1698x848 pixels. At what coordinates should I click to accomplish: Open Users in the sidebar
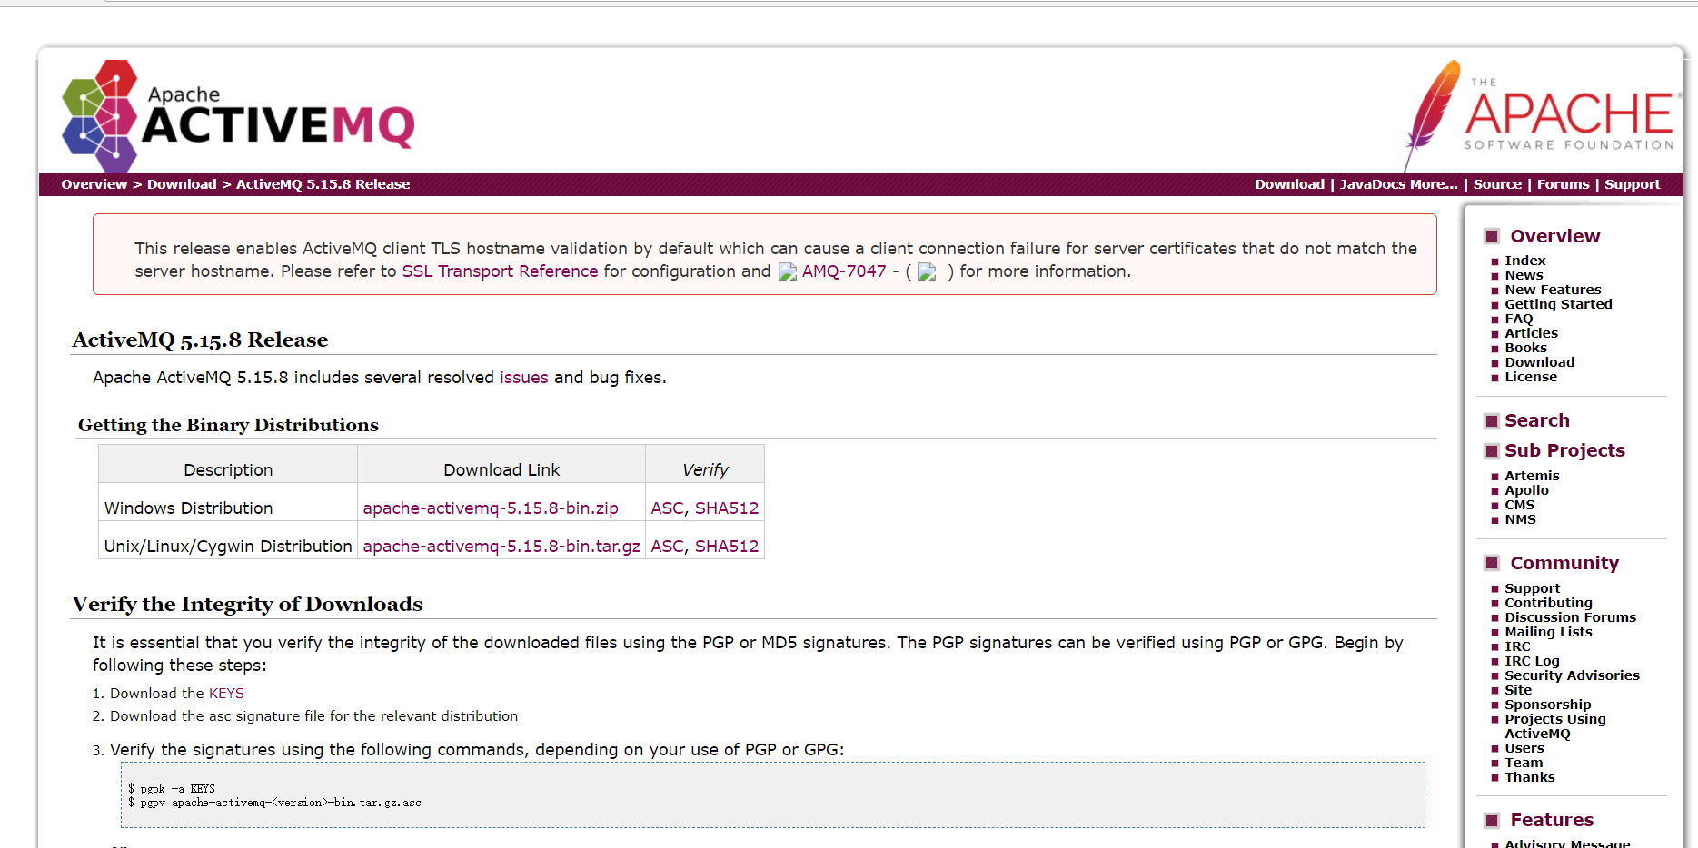1524,748
